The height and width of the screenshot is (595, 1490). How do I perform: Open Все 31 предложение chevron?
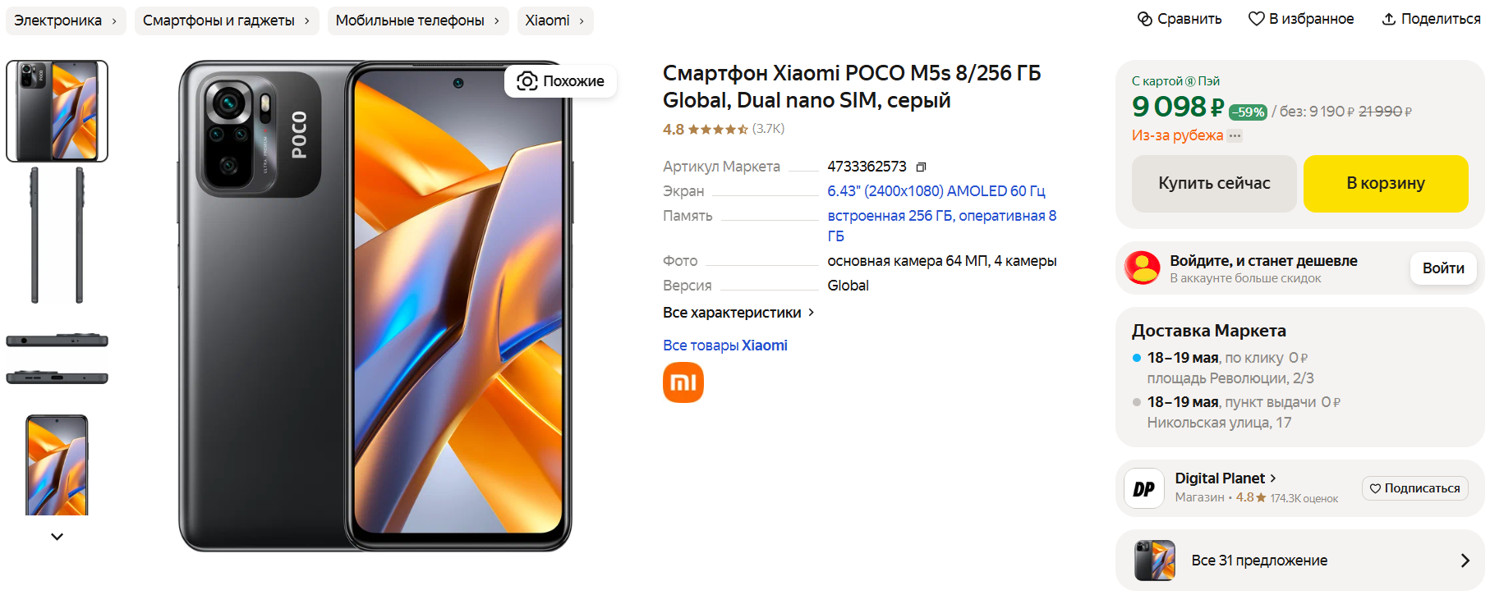click(x=1465, y=561)
